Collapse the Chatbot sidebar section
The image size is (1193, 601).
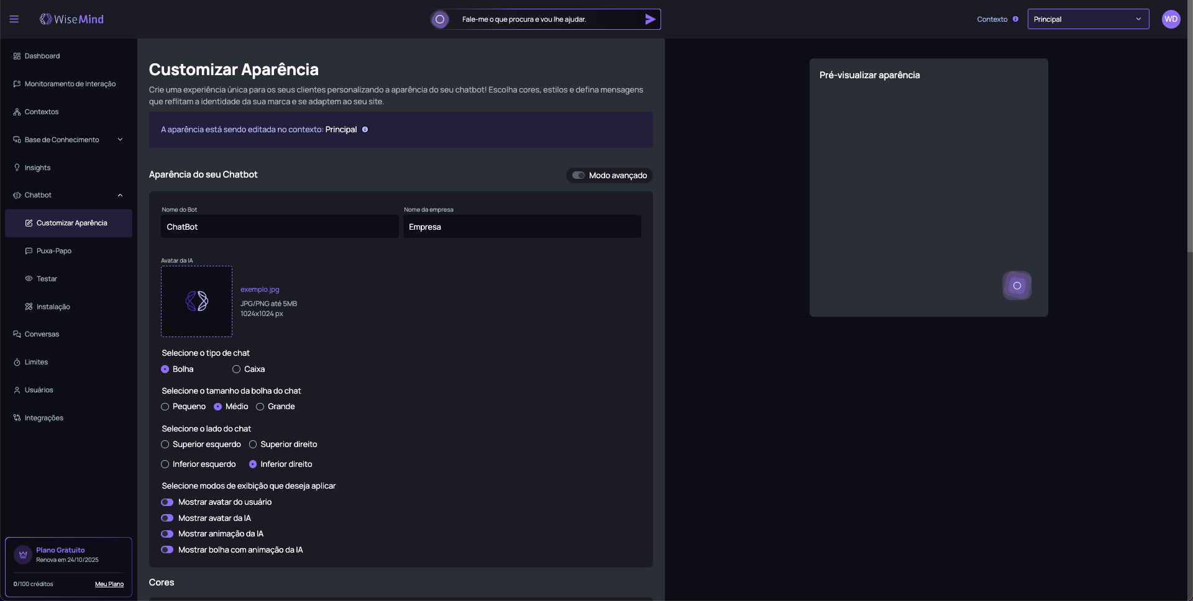(x=120, y=196)
